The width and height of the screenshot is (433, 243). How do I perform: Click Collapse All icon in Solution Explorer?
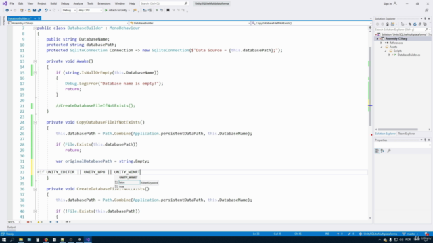click(x=419, y=24)
